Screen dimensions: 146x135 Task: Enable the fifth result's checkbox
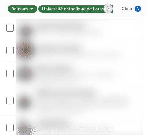10,128
